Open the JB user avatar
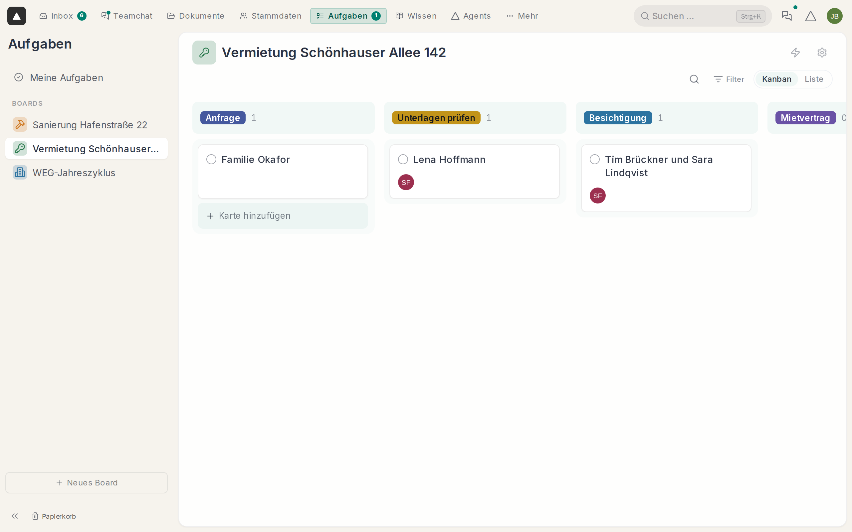The image size is (852, 532). tap(834, 16)
